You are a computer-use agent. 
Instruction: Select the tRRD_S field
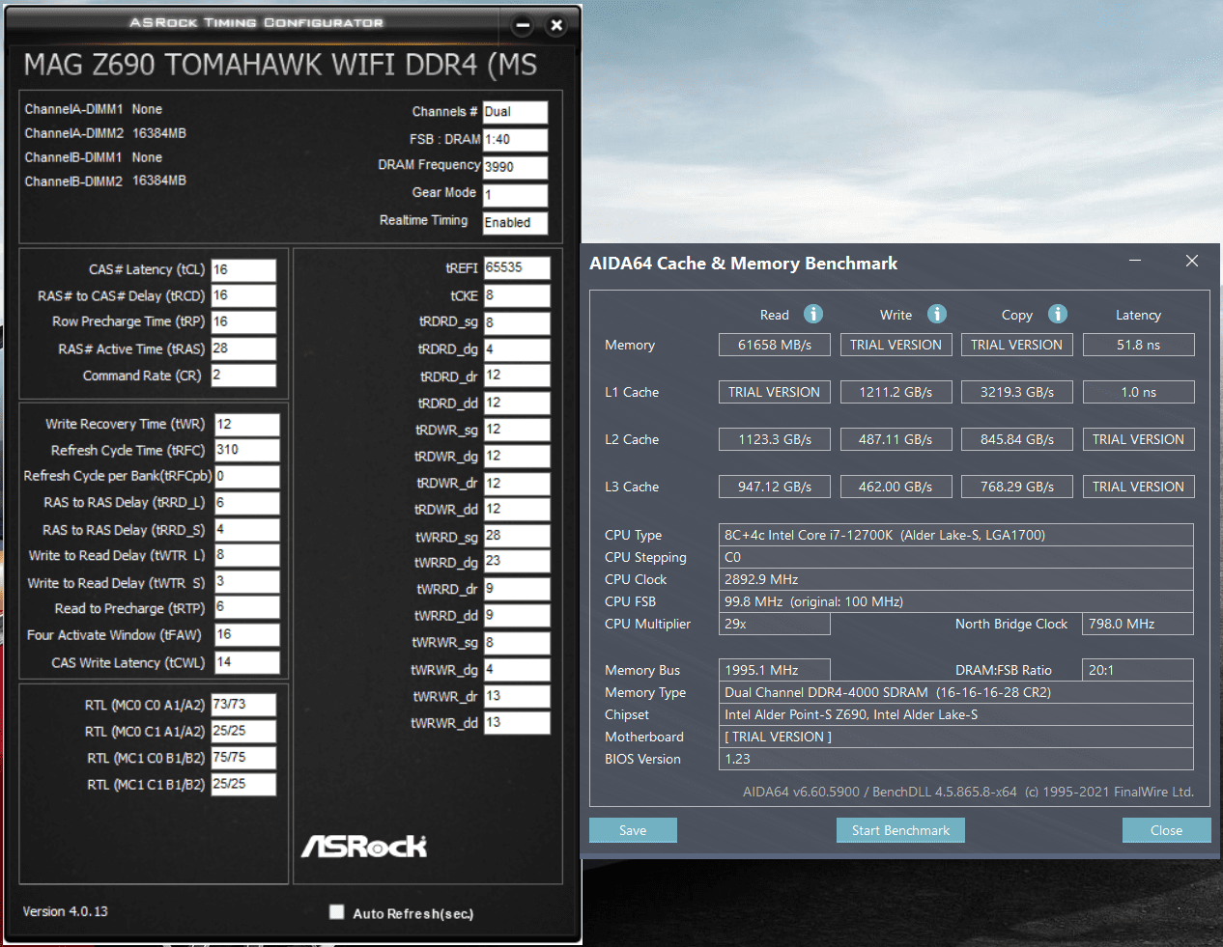(247, 529)
